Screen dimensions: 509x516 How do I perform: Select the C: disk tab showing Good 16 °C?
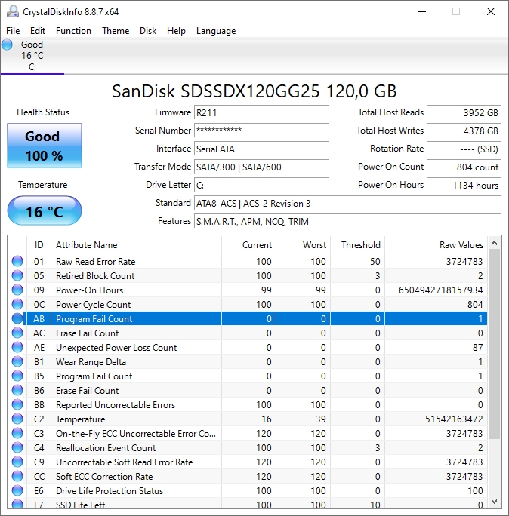(32, 56)
